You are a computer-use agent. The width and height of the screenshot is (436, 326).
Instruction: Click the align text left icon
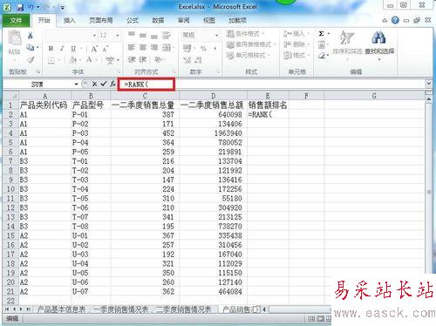click(x=132, y=47)
